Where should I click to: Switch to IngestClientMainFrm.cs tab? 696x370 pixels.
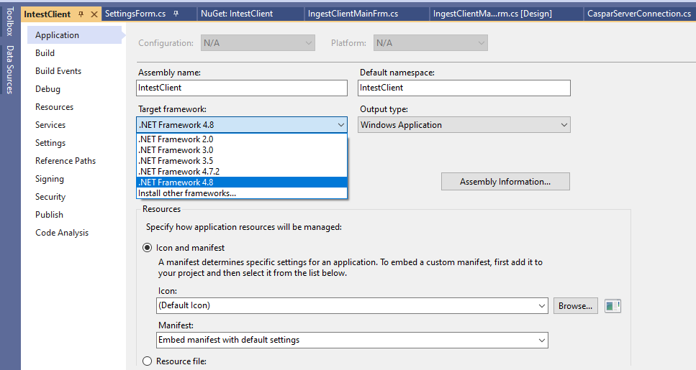[353, 14]
